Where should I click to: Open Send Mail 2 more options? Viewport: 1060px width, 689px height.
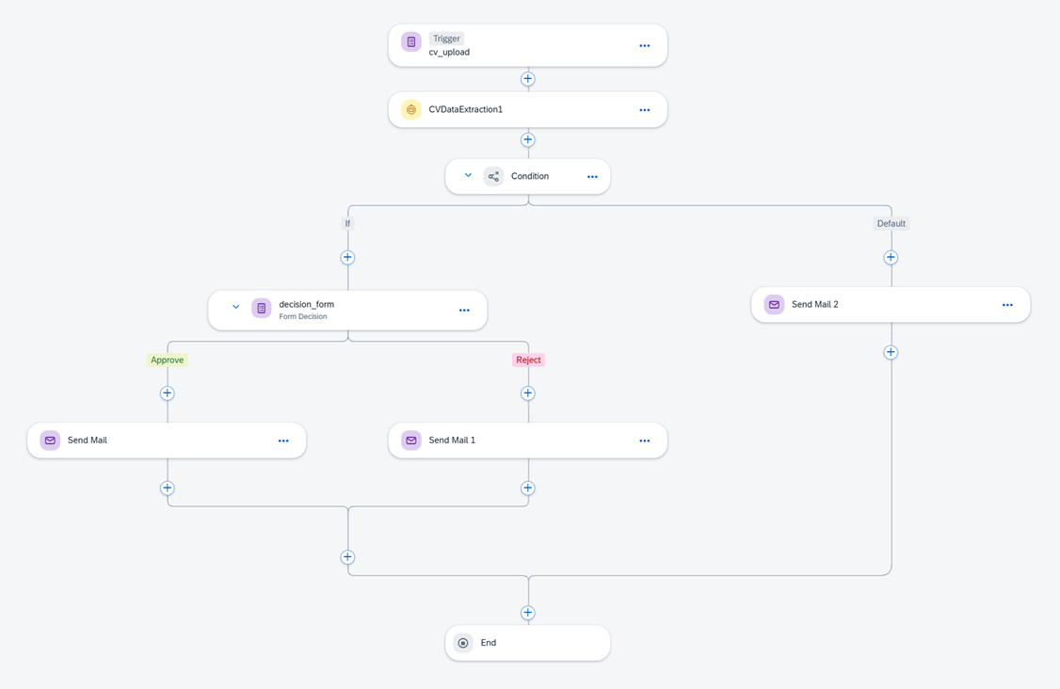tap(1007, 305)
